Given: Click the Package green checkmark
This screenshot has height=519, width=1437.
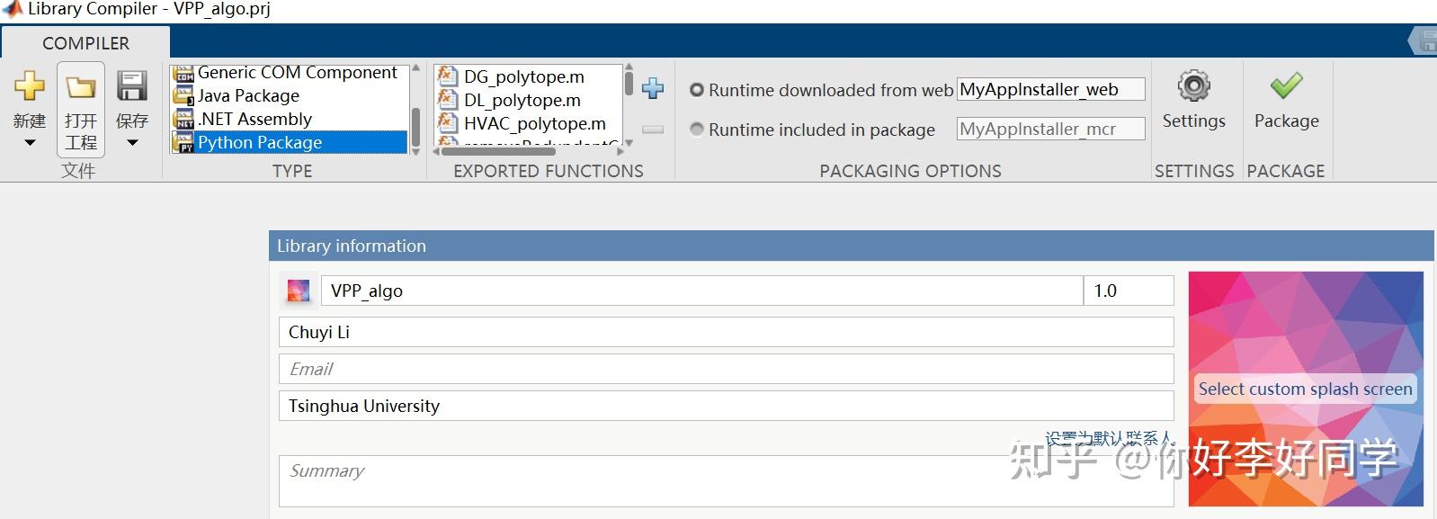Looking at the screenshot, I should (1286, 87).
